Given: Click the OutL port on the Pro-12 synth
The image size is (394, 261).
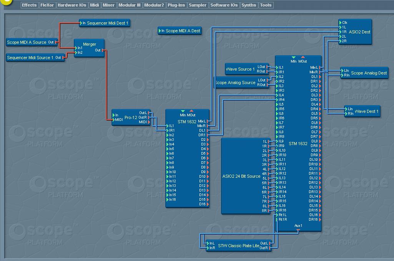Looking at the screenshot, I should 149,113.
